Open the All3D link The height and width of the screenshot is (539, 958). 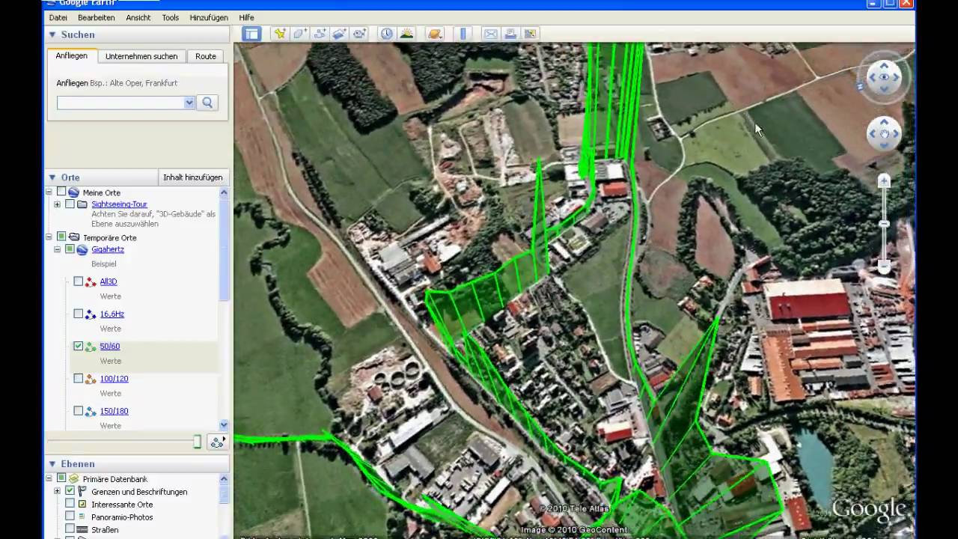109,281
